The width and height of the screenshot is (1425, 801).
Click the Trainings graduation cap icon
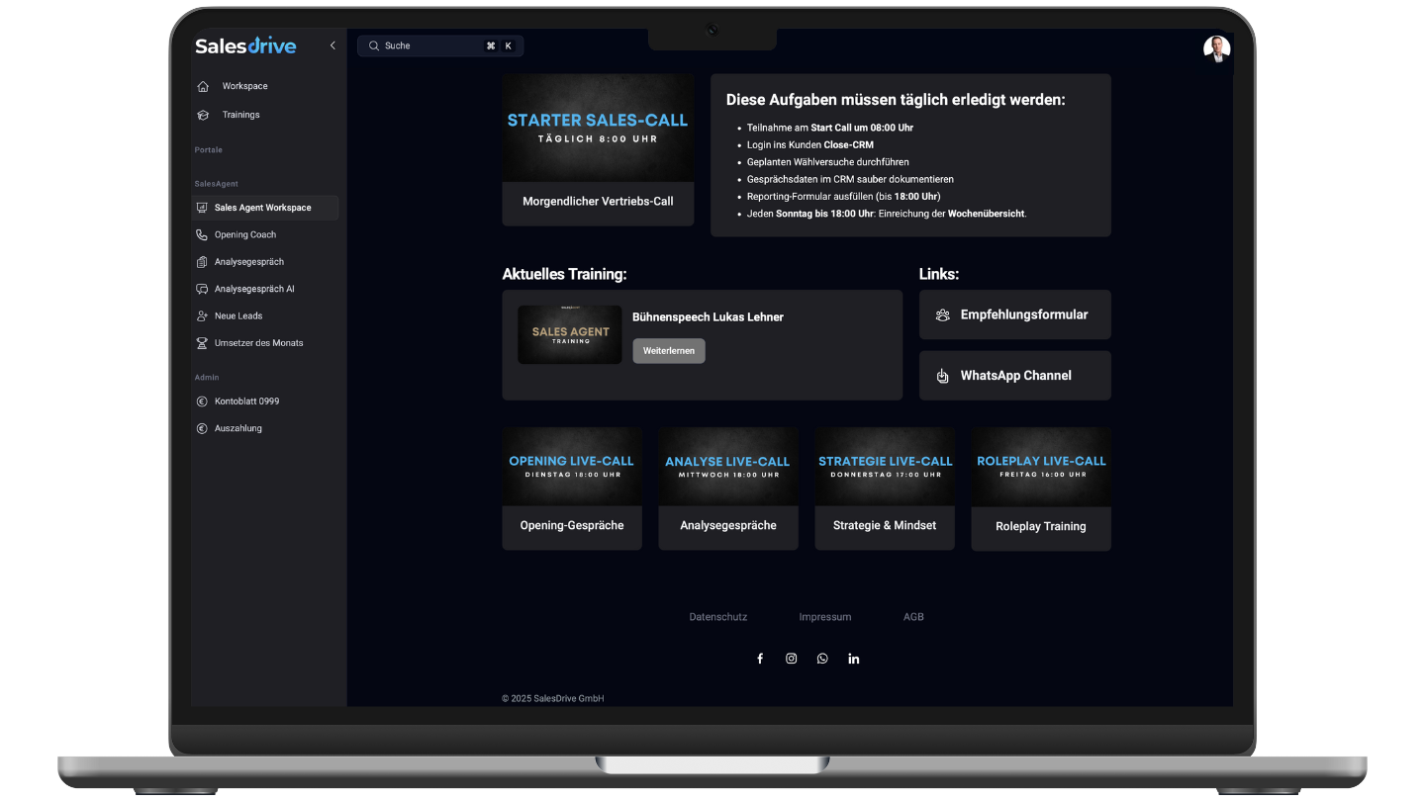pos(203,115)
